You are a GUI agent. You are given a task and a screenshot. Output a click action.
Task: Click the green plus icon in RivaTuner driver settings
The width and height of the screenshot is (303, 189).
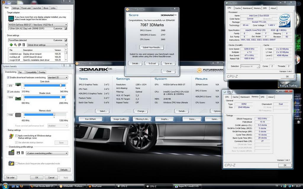click(x=11, y=45)
